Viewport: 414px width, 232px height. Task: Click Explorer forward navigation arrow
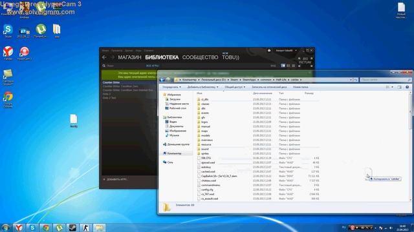click(168, 79)
